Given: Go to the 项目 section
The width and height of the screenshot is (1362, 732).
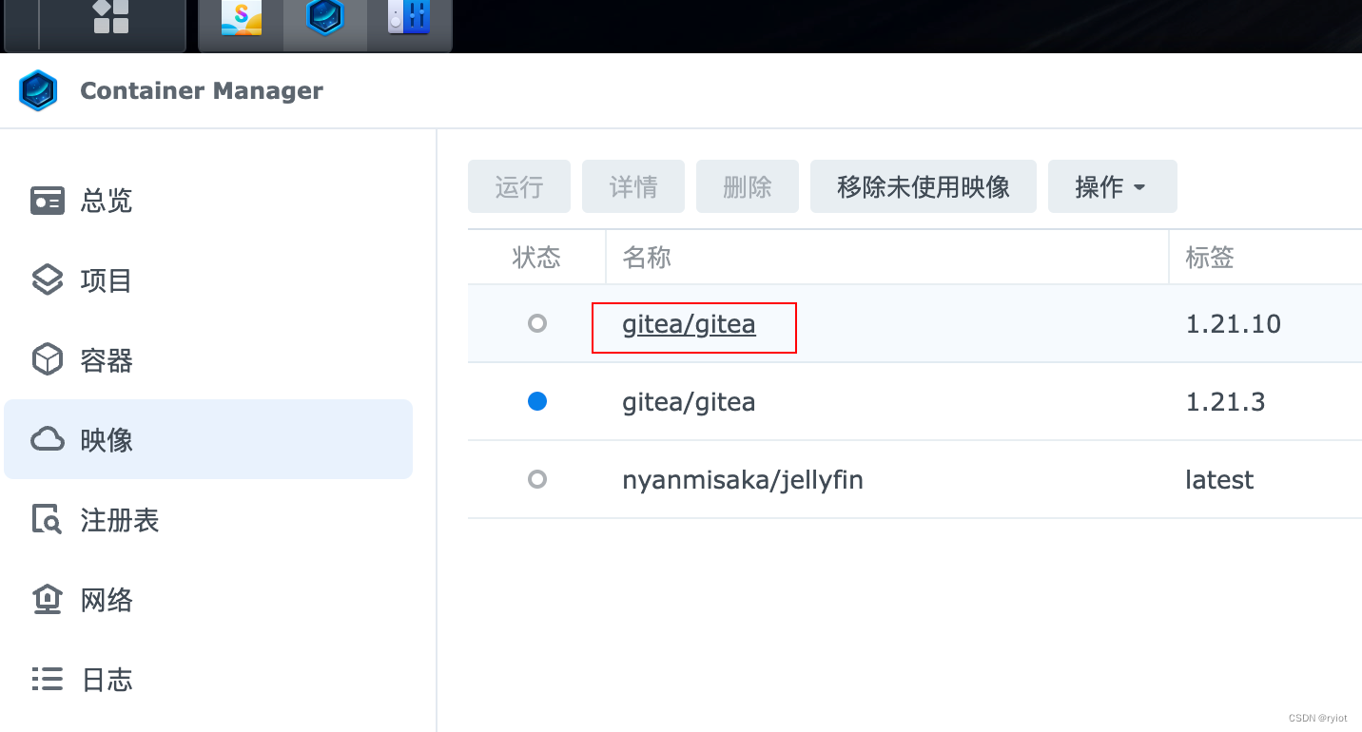Looking at the screenshot, I should pos(208,280).
